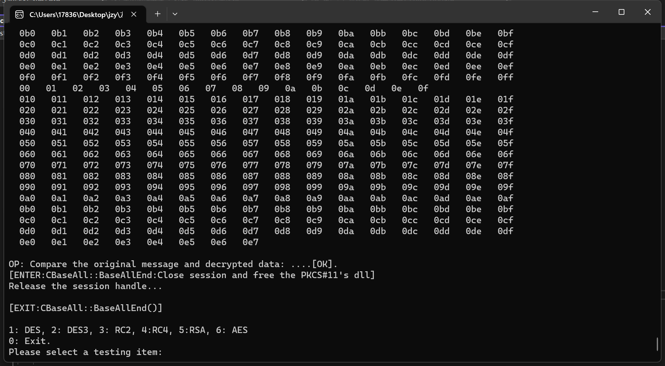This screenshot has width=665, height=366.
Task: Click two-digit hex value 0a
Action: tap(290, 88)
